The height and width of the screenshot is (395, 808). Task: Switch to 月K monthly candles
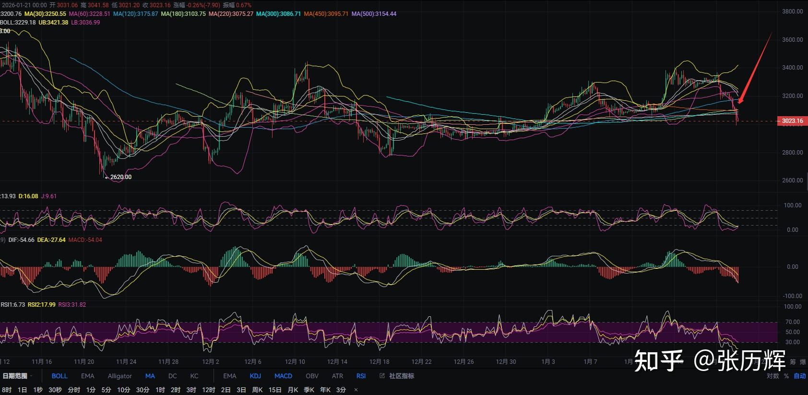[x=293, y=390]
